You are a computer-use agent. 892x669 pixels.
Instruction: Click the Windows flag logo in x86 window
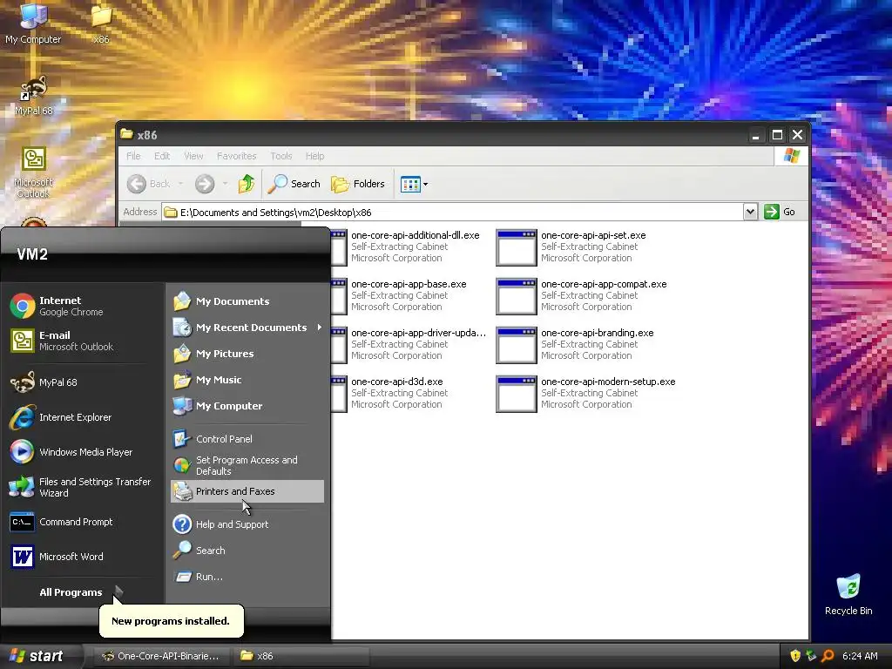[791, 155]
